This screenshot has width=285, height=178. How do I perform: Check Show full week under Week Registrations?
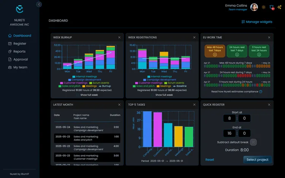pyautogui.click(x=152, y=95)
